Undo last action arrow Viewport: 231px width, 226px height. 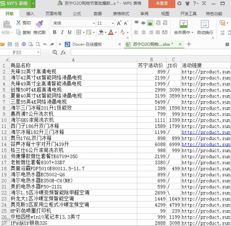[45, 44]
